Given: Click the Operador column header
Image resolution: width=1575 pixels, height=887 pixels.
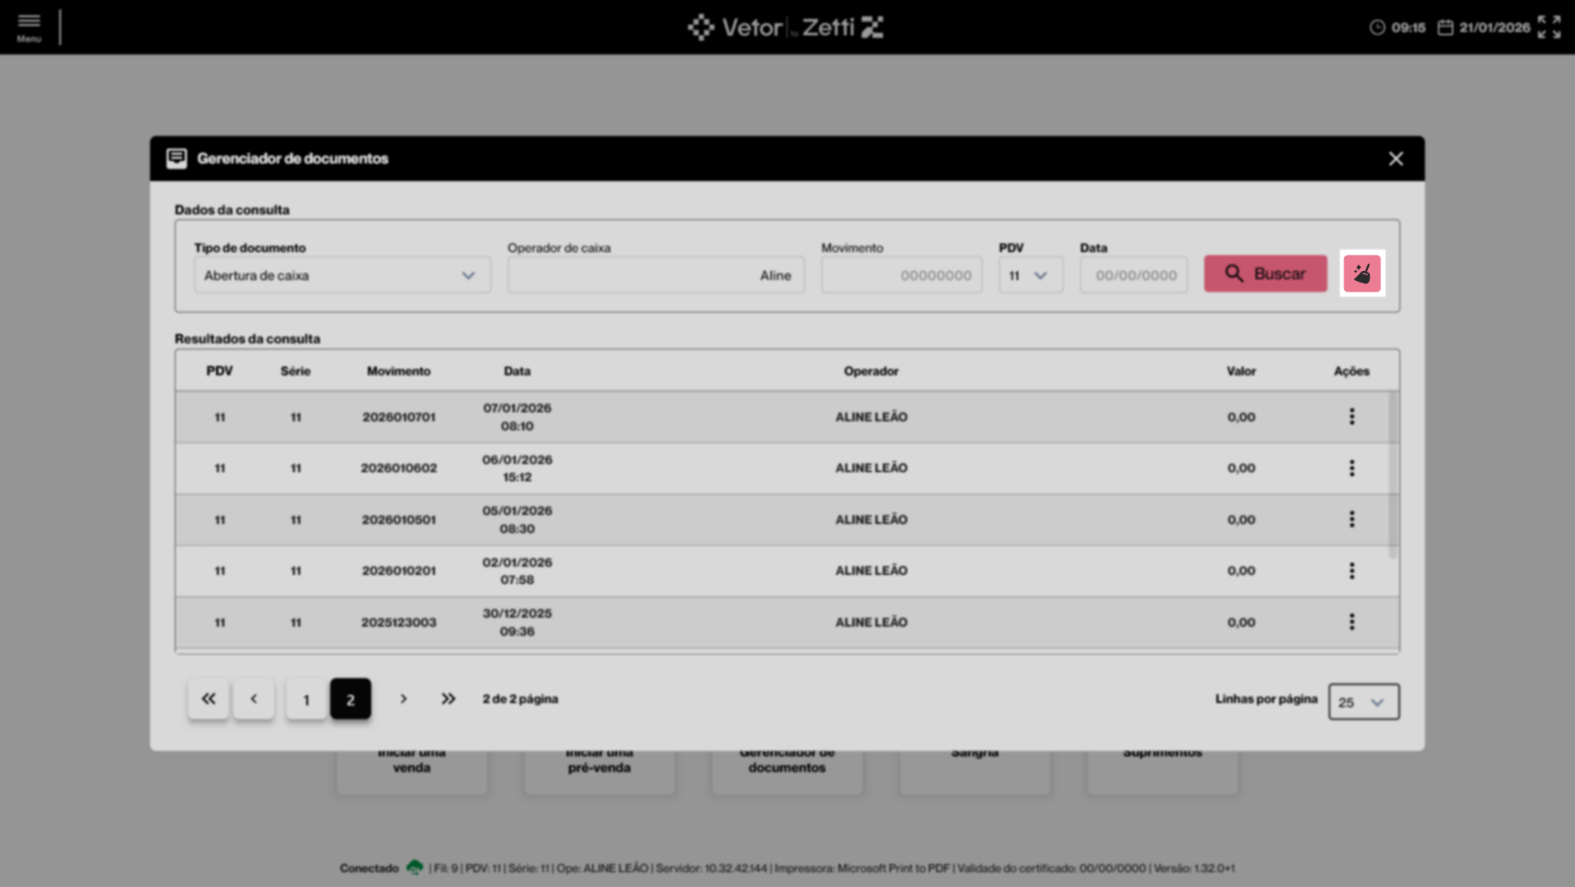Looking at the screenshot, I should click(871, 371).
